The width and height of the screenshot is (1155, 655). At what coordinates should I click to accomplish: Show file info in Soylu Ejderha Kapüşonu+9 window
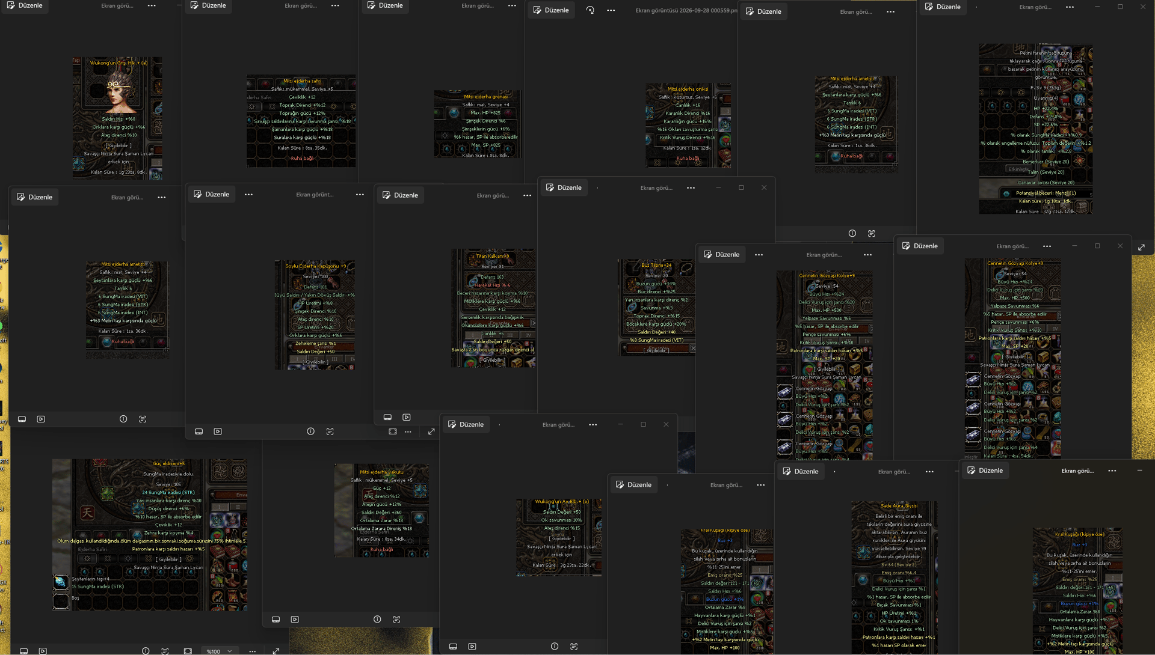coord(310,431)
